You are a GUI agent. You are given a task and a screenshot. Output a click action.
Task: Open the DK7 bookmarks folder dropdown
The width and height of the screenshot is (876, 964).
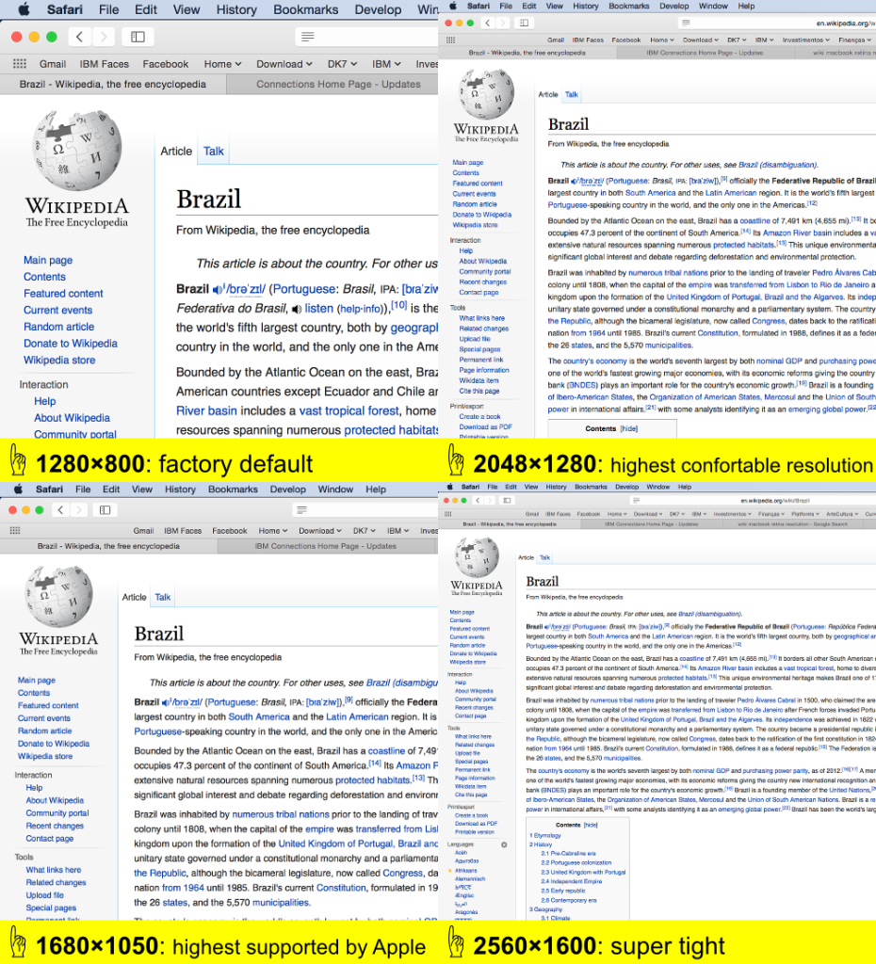(343, 63)
